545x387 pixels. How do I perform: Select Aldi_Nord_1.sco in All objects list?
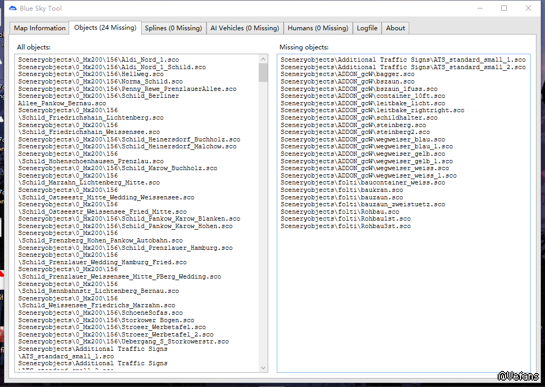pyautogui.click(x=98, y=60)
